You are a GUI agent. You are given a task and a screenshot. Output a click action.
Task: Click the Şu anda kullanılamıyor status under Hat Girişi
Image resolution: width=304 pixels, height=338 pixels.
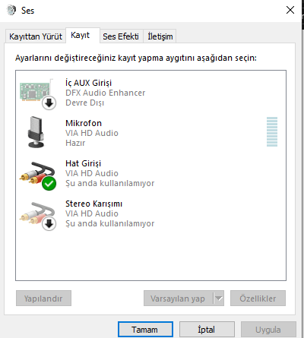tap(109, 183)
